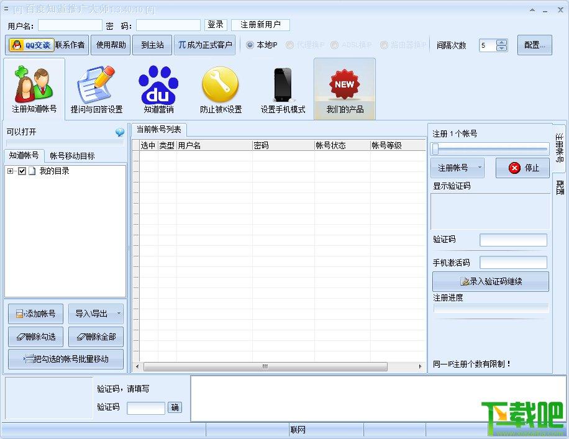Click the account list horizontal scrollbar

[x=265, y=366]
